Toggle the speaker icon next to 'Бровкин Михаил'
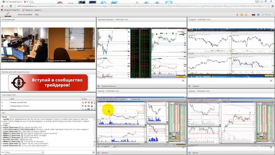 click(x=99, y=86)
